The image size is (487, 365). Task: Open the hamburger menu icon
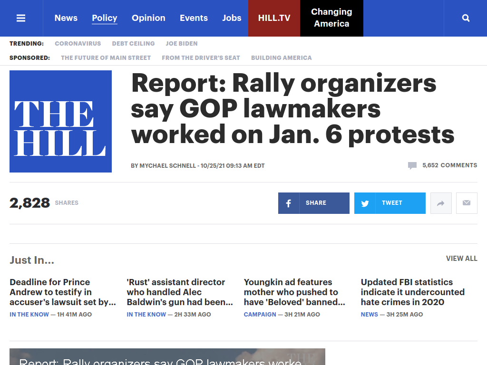pyautogui.click(x=21, y=18)
